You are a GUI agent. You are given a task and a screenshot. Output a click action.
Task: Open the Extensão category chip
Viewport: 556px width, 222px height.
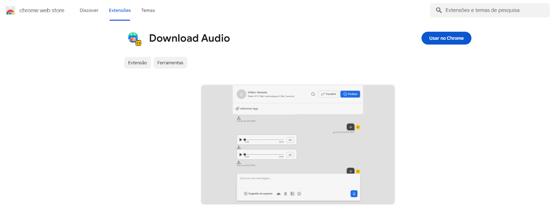point(138,63)
